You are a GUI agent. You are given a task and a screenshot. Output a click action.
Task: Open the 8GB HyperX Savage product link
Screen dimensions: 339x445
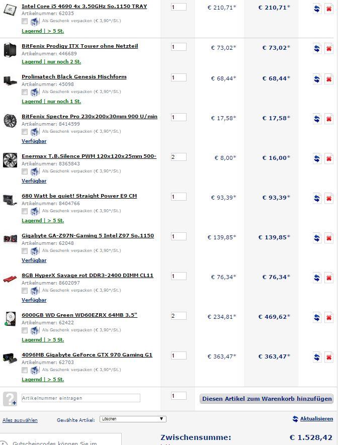[x=87, y=276]
